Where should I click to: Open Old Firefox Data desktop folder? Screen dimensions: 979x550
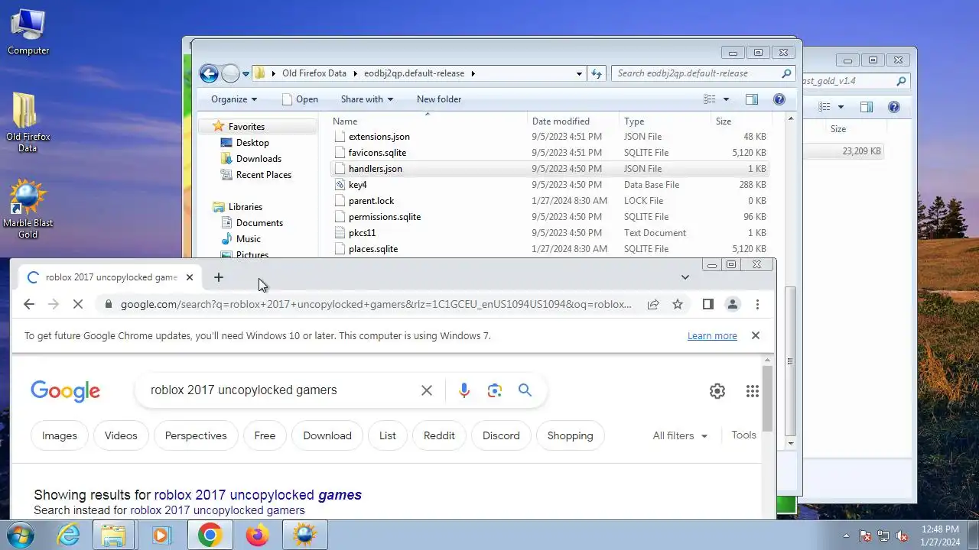point(28,122)
